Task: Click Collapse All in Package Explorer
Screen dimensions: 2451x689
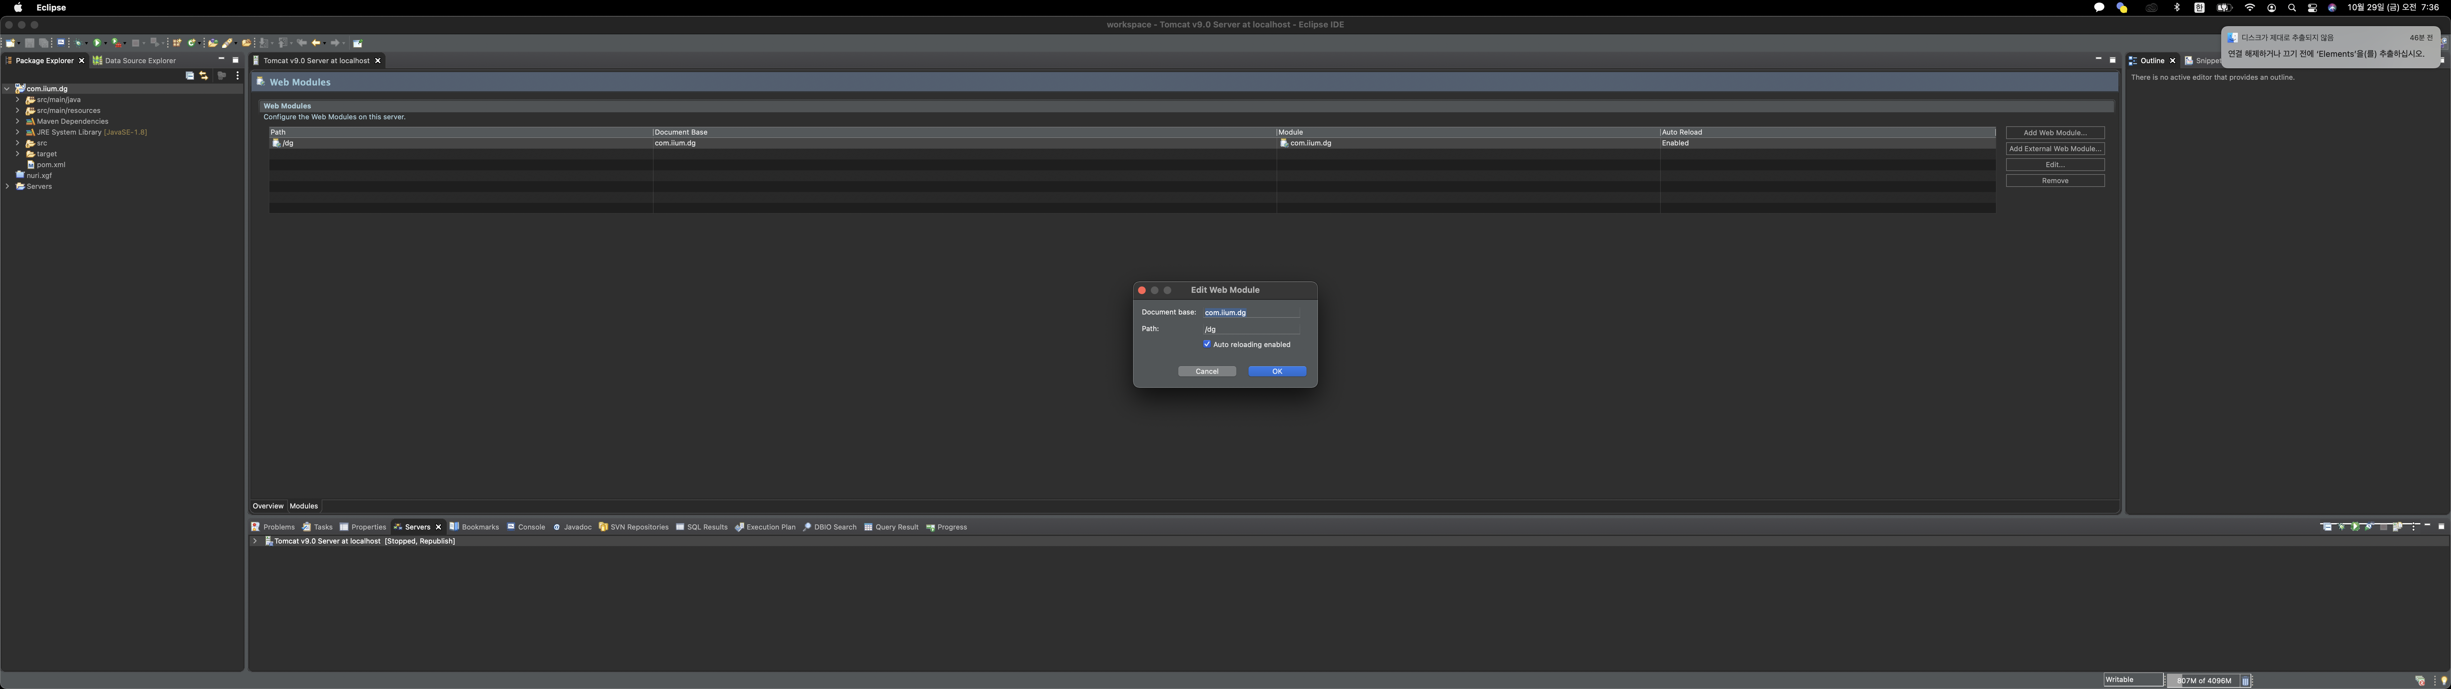Action: pos(189,75)
